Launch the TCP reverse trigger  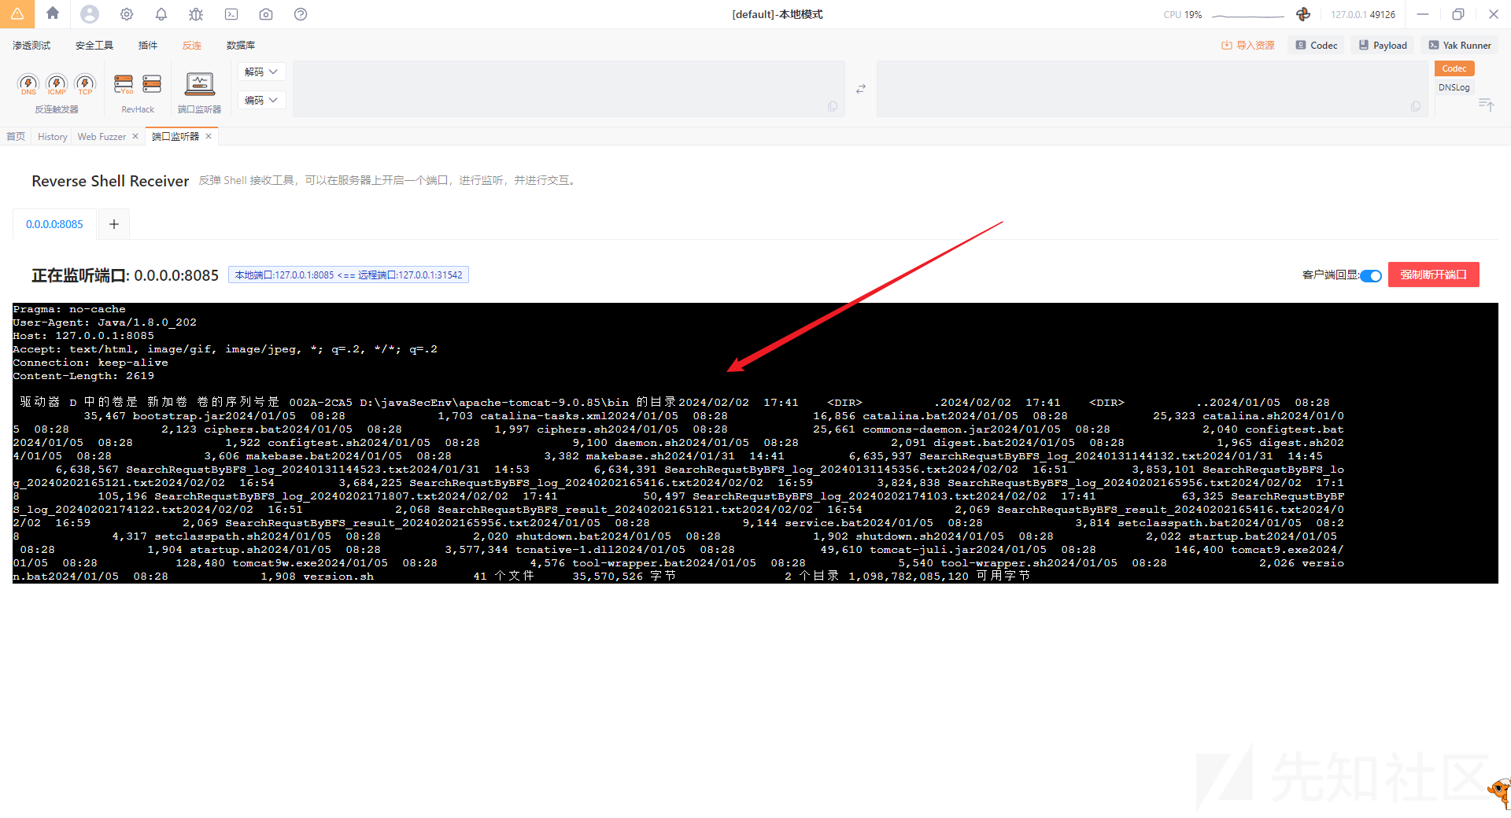(85, 84)
